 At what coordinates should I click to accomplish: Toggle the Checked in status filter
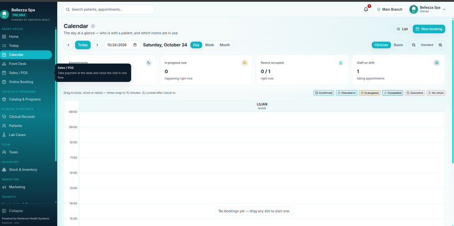(346, 93)
